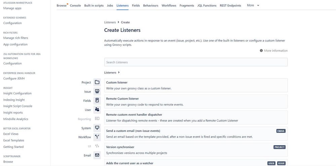Click the ISSUE tag badge

click(x=282, y=163)
